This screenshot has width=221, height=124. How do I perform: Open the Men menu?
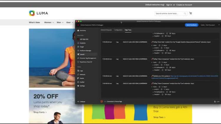pyautogui.click(x=60, y=22)
